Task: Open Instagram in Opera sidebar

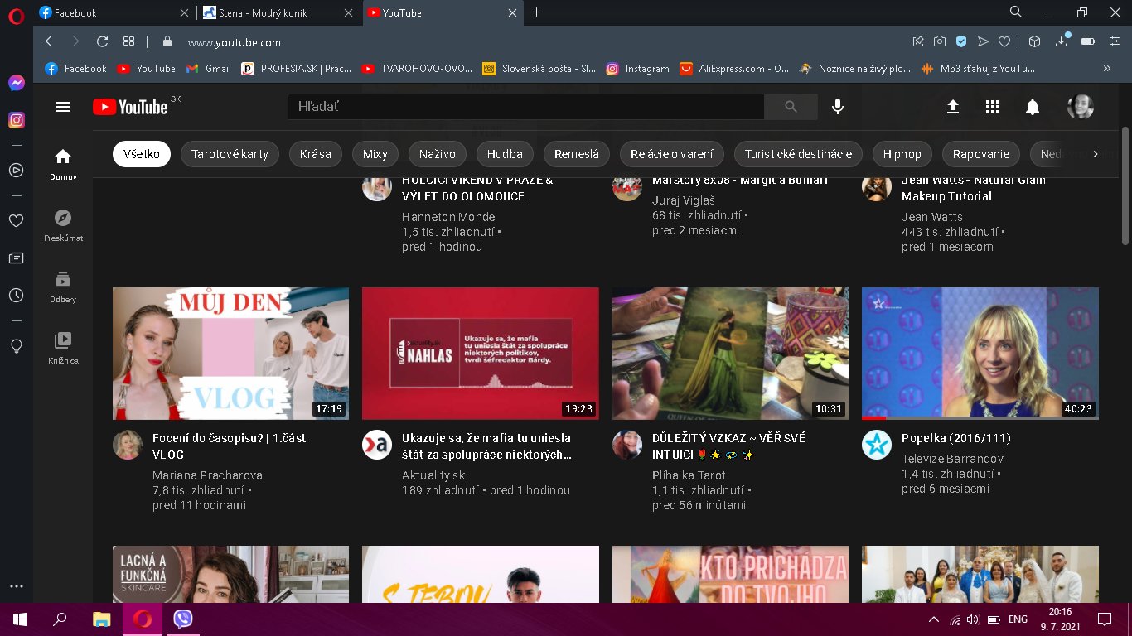Action: pyautogui.click(x=16, y=120)
